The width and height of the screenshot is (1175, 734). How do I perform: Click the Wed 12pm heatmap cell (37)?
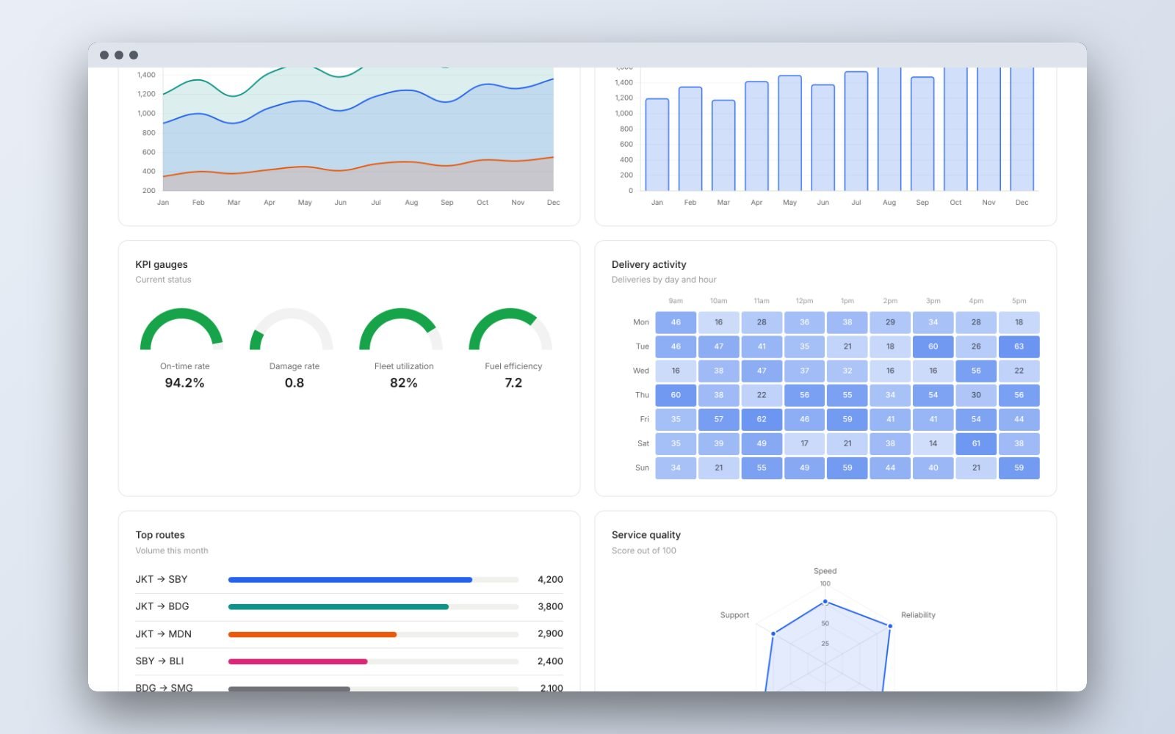[804, 371]
